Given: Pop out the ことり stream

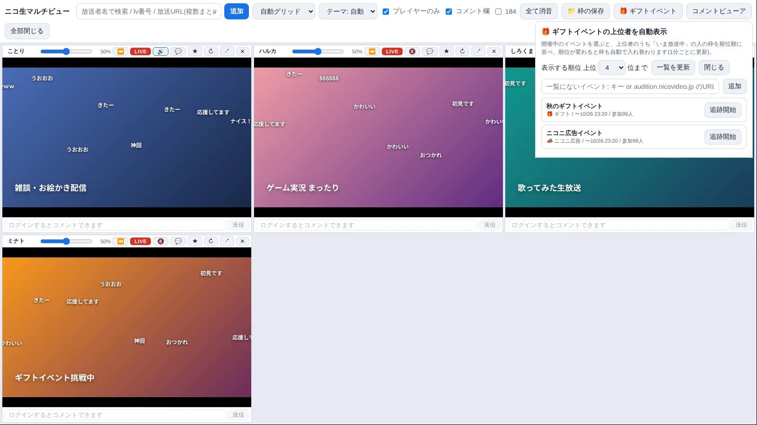Looking at the screenshot, I should coord(227,51).
